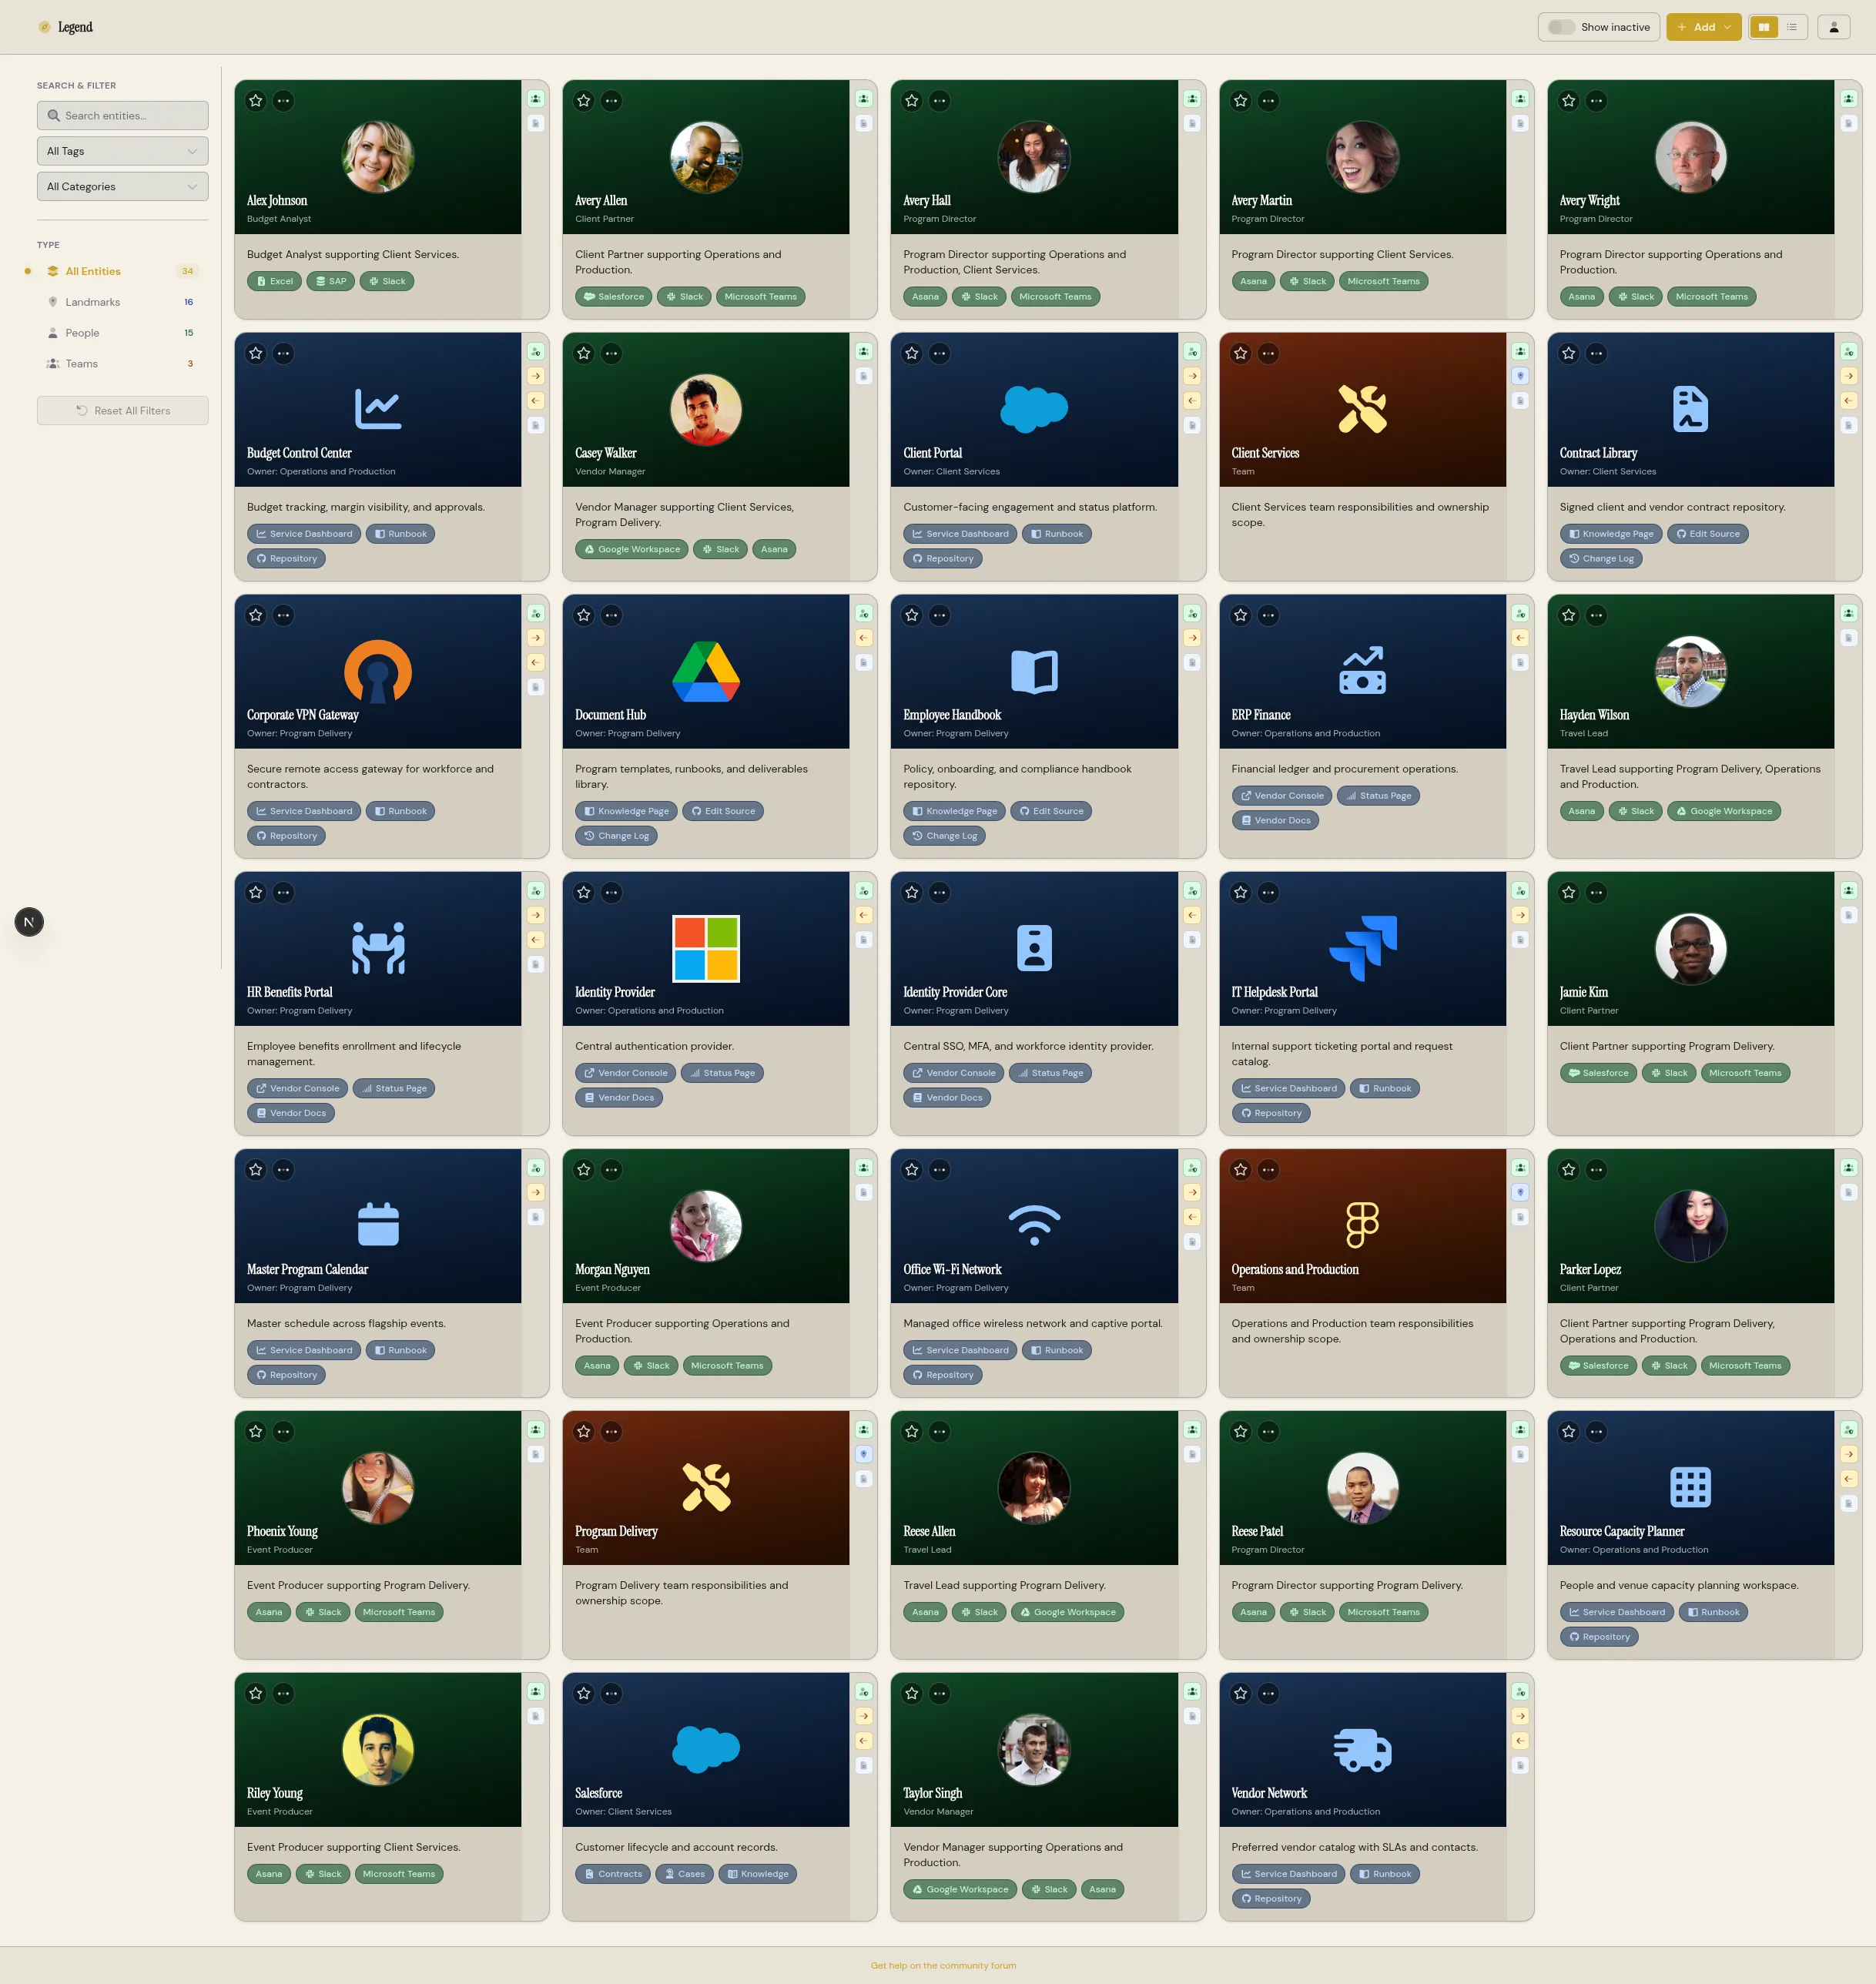Open Google Workspace link on Reese Allen card
1876x1984 pixels.
tap(1068, 1613)
